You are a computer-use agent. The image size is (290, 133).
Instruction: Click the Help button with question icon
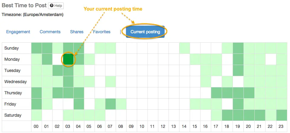(x=56, y=6)
